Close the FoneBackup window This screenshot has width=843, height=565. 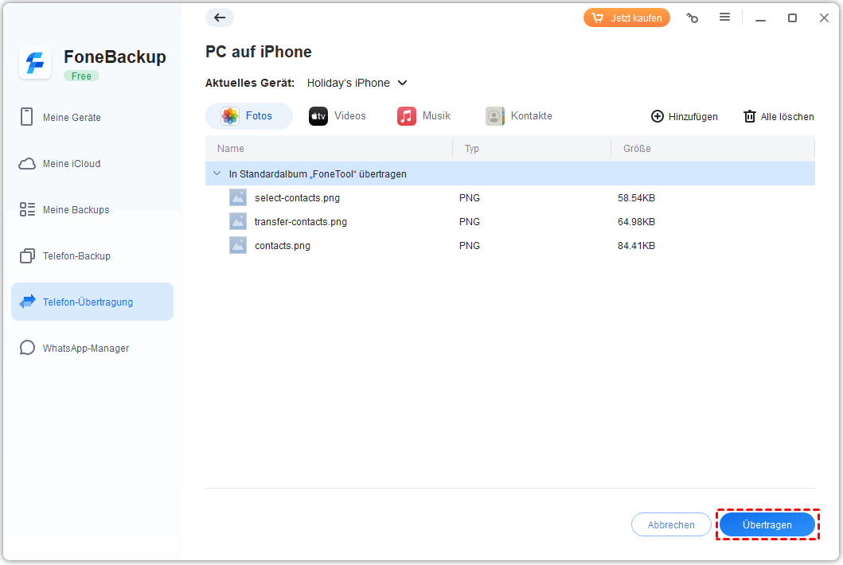[x=824, y=18]
